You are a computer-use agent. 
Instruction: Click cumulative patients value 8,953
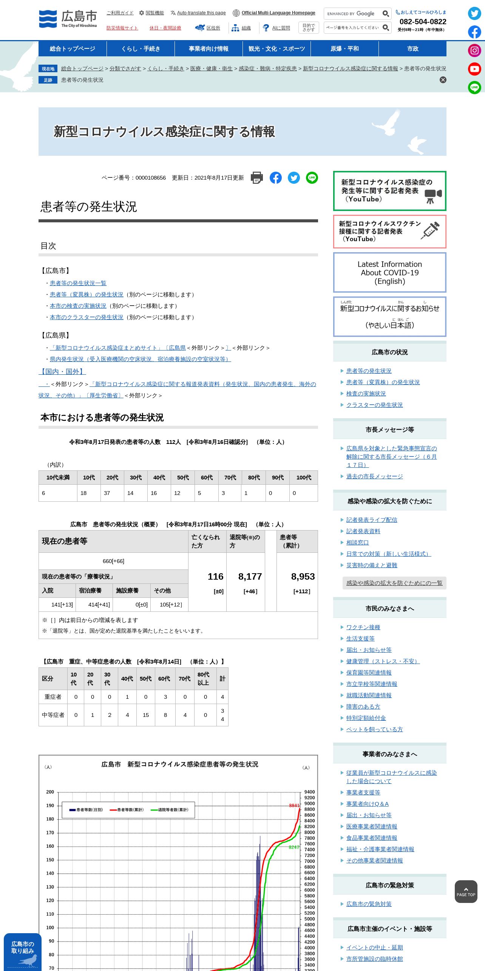[303, 577]
